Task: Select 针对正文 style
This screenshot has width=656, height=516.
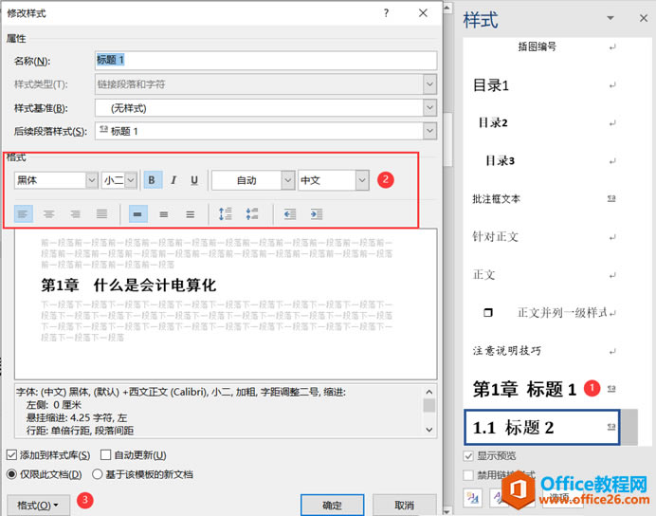Action: pyautogui.click(x=544, y=237)
